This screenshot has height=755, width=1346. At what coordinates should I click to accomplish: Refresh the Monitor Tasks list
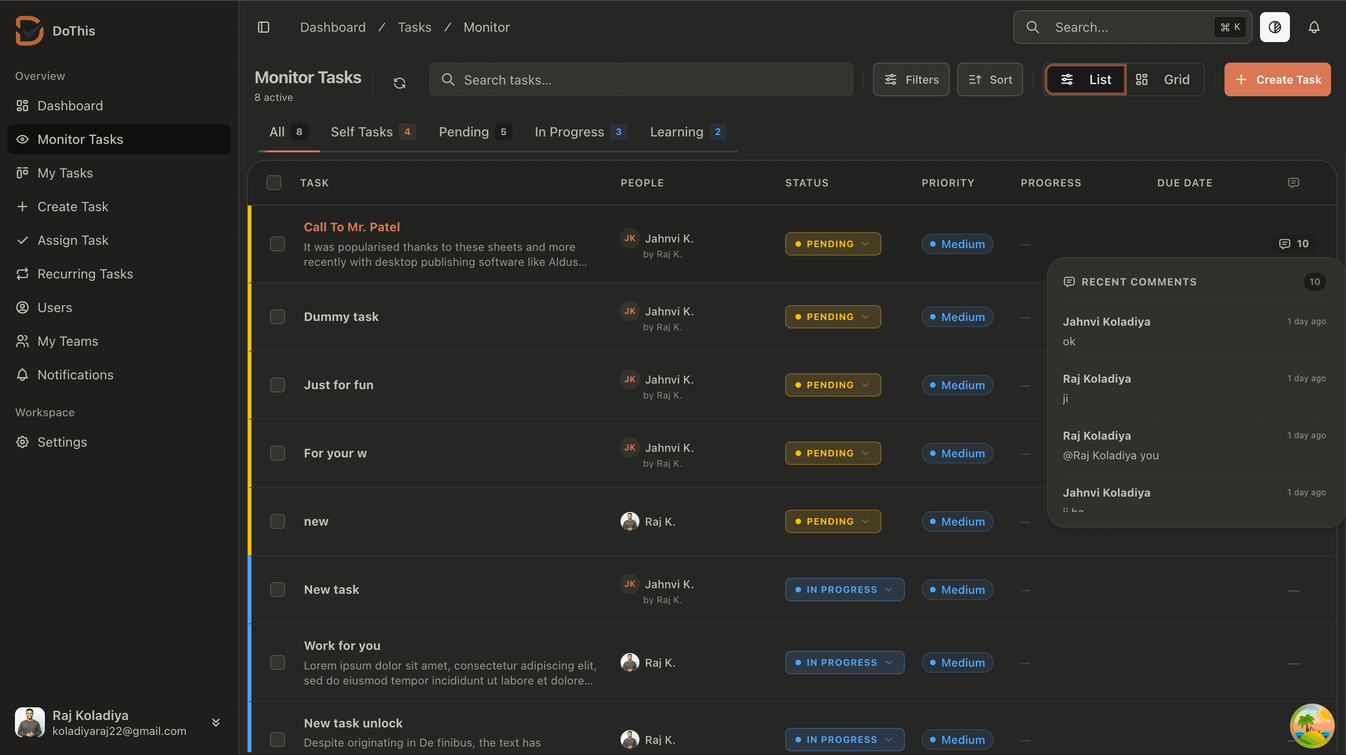coord(399,83)
